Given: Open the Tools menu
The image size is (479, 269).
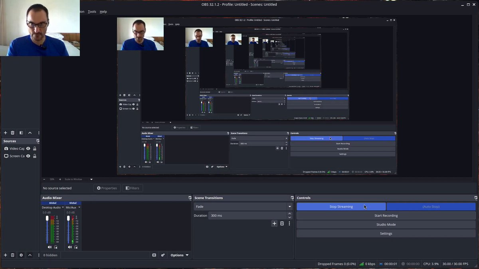Looking at the screenshot, I should (x=92, y=12).
